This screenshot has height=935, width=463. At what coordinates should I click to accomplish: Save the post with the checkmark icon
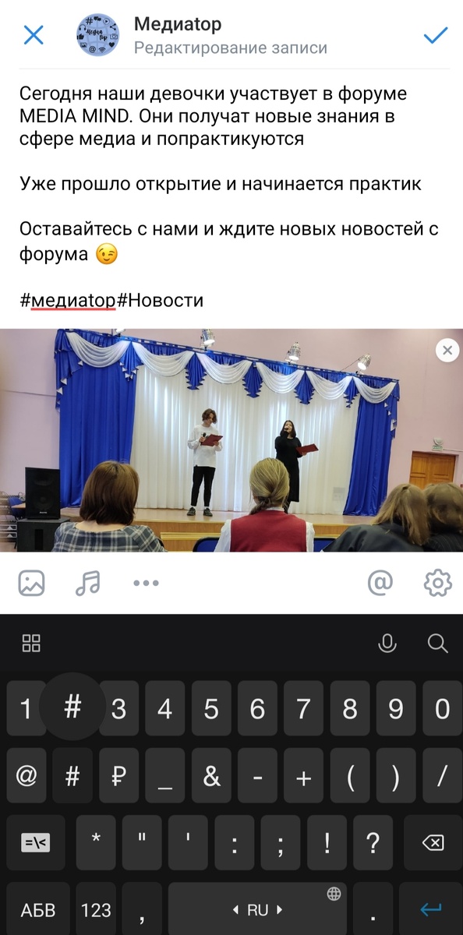click(435, 35)
